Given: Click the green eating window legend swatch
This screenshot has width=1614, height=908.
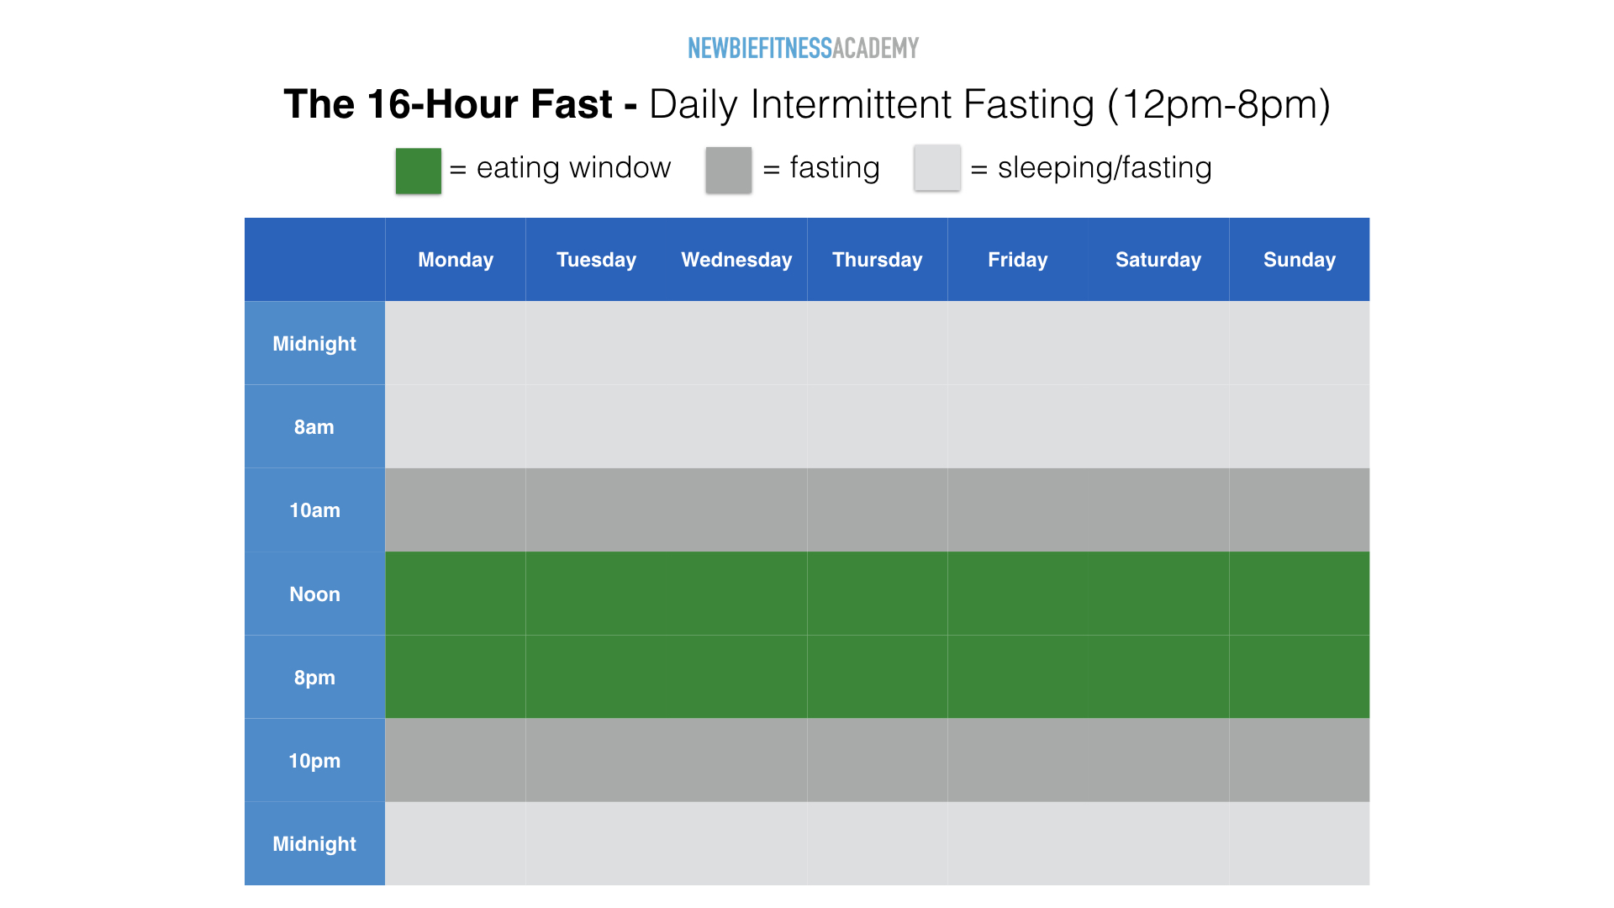Looking at the screenshot, I should [x=419, y=171].
